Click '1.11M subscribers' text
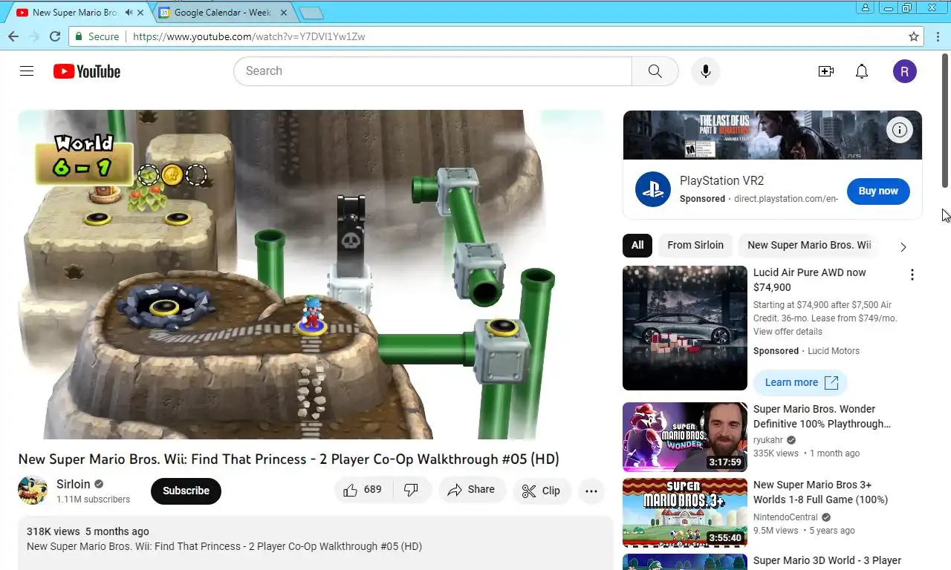This screenshot has height=570, width=951. click(x=93, y=499)
